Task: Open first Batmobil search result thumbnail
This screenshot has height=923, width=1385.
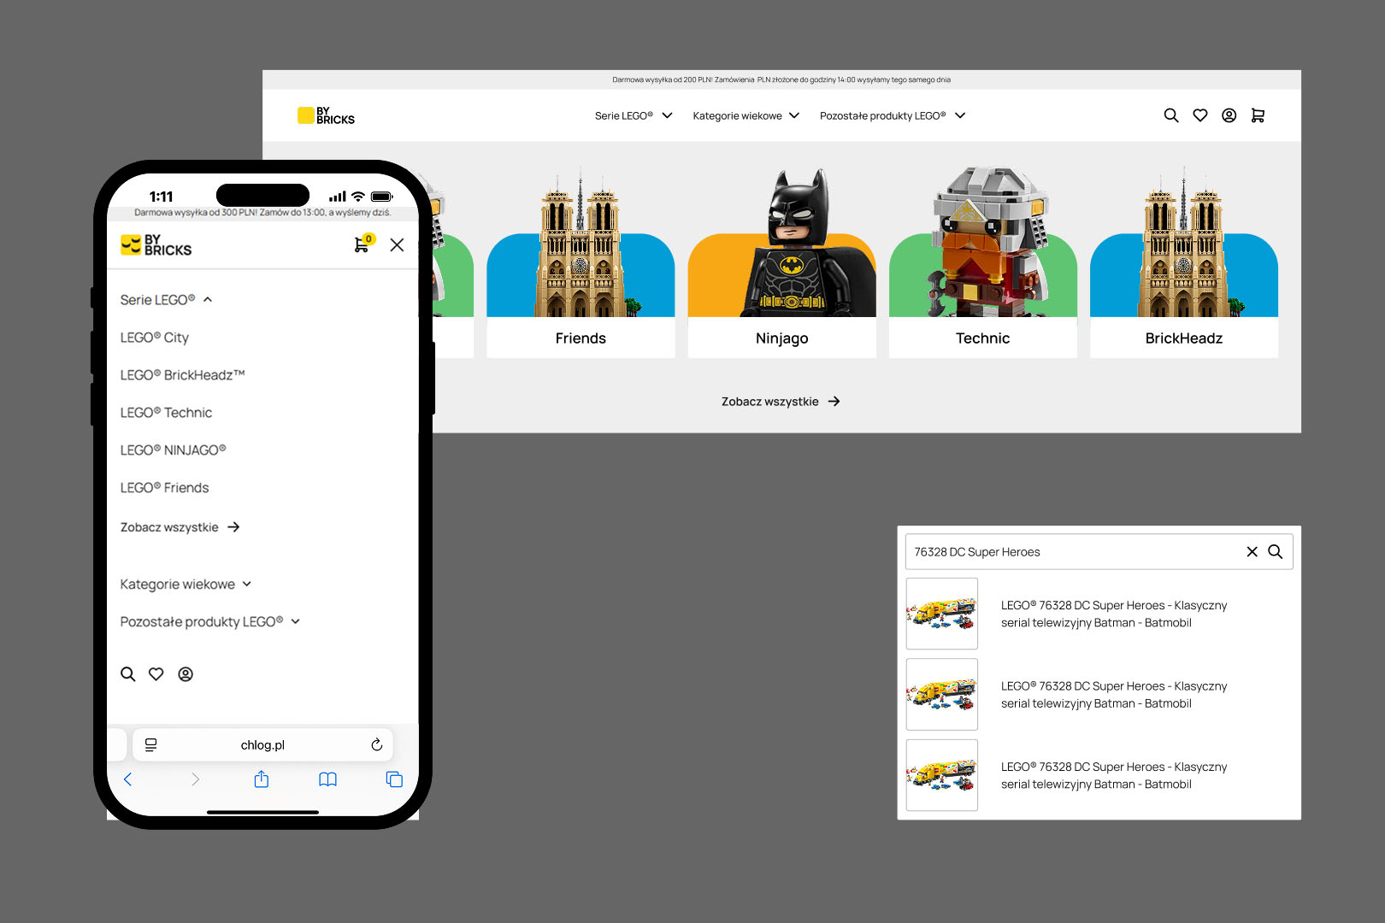Action: click(941, 614)
